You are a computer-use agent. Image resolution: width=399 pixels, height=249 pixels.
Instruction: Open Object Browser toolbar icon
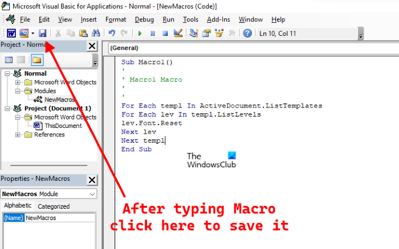click(x=219, y=33)
